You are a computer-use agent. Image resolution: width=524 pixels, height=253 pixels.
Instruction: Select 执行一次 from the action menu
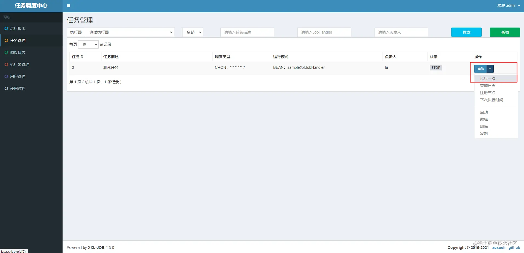tap(488, 79)
